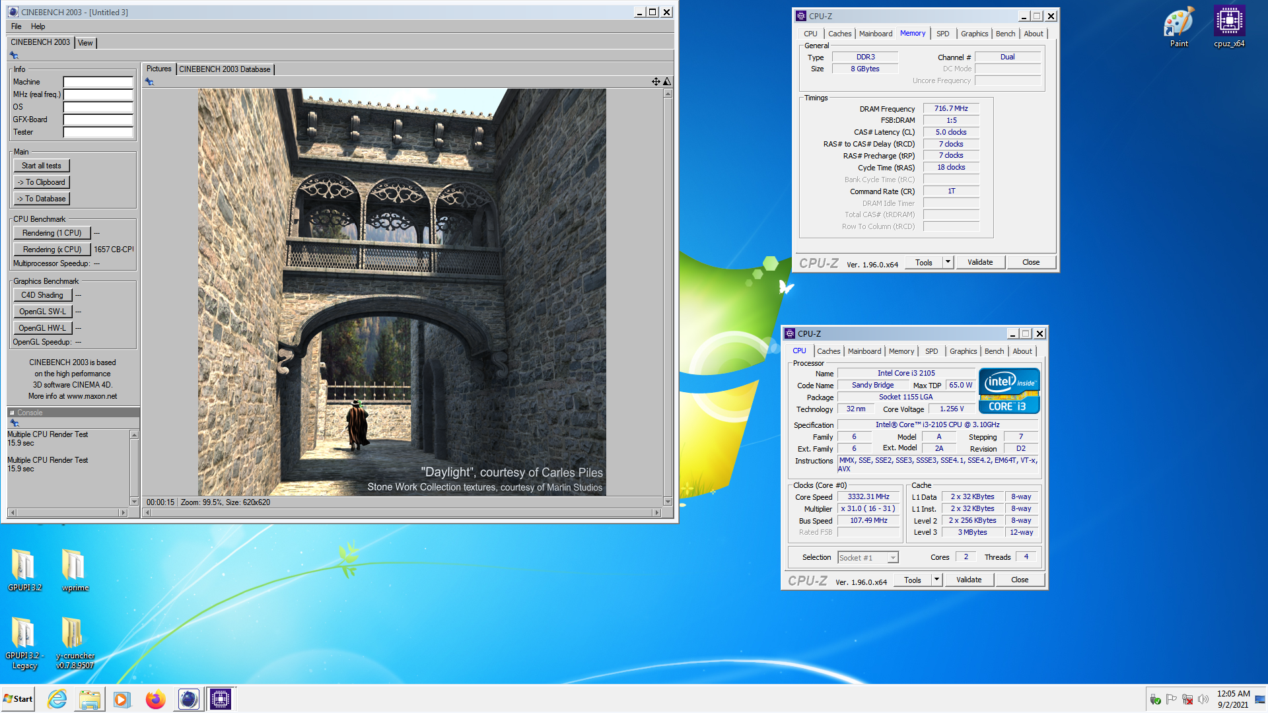
Task: Click Tools button in lower CPU-Z window
Action: point(913,580)
